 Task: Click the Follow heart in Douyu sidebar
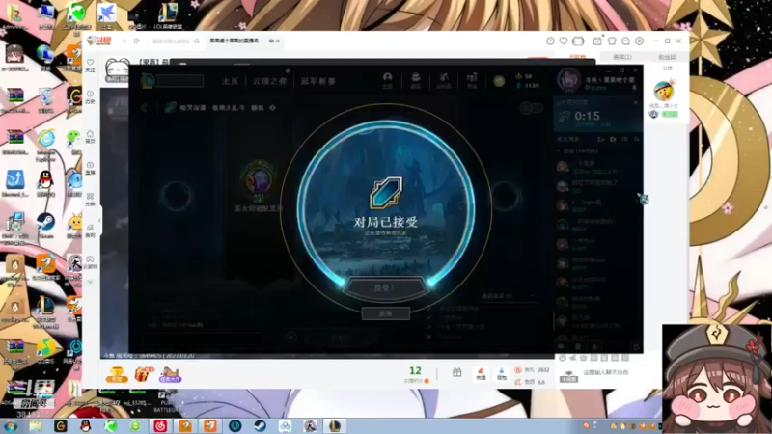(x=90, y=65)
